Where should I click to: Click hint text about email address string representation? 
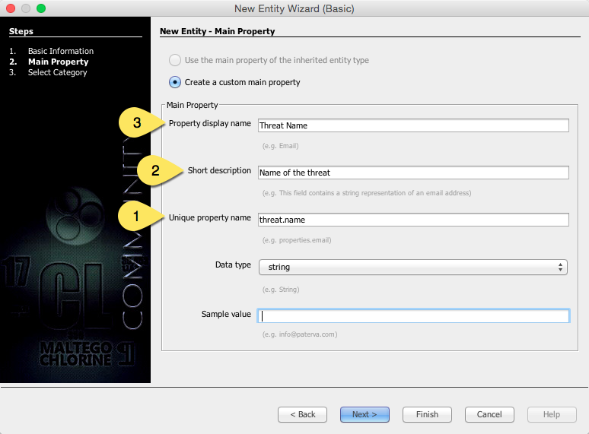pos(367,193)
